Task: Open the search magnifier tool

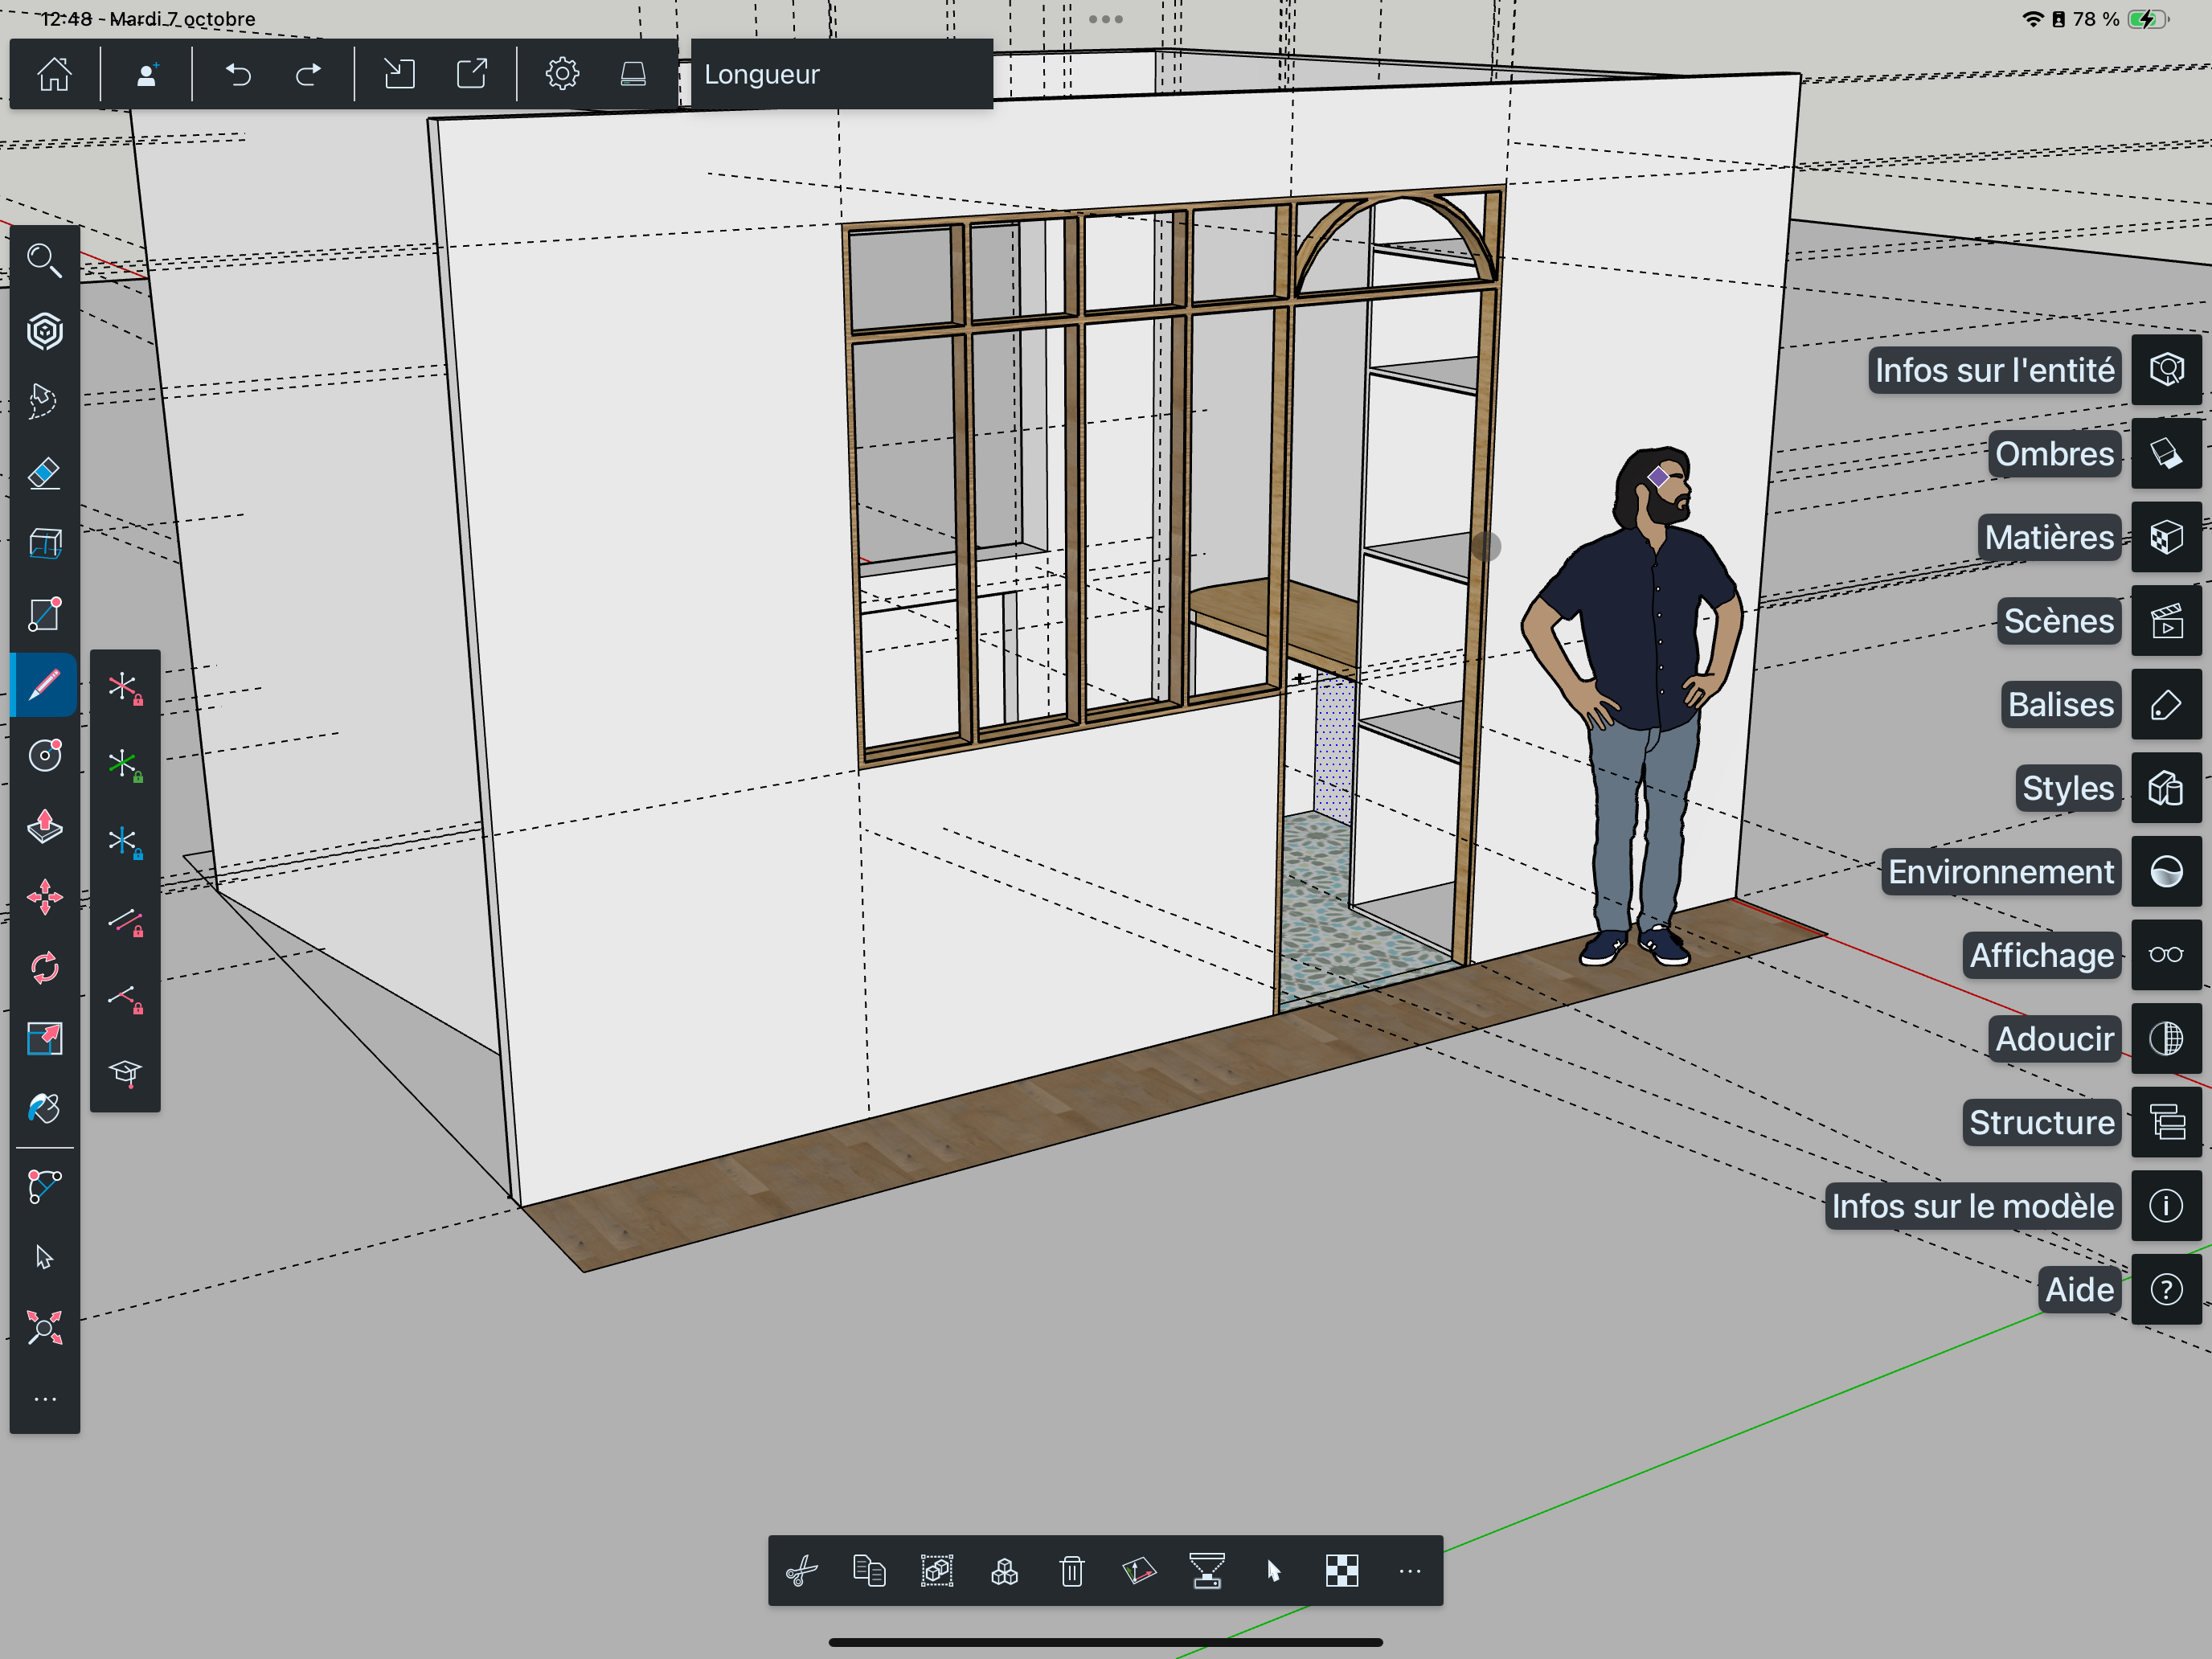Action: [x=44, y=260]
